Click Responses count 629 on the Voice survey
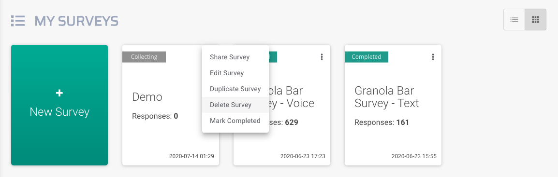 coord(292,123)
